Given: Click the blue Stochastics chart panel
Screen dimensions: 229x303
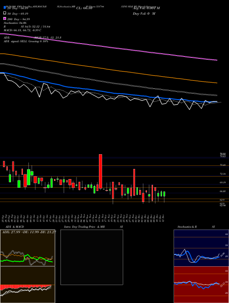Looking at the screenshot, I should pyautogui.click(x=201, y=248).
